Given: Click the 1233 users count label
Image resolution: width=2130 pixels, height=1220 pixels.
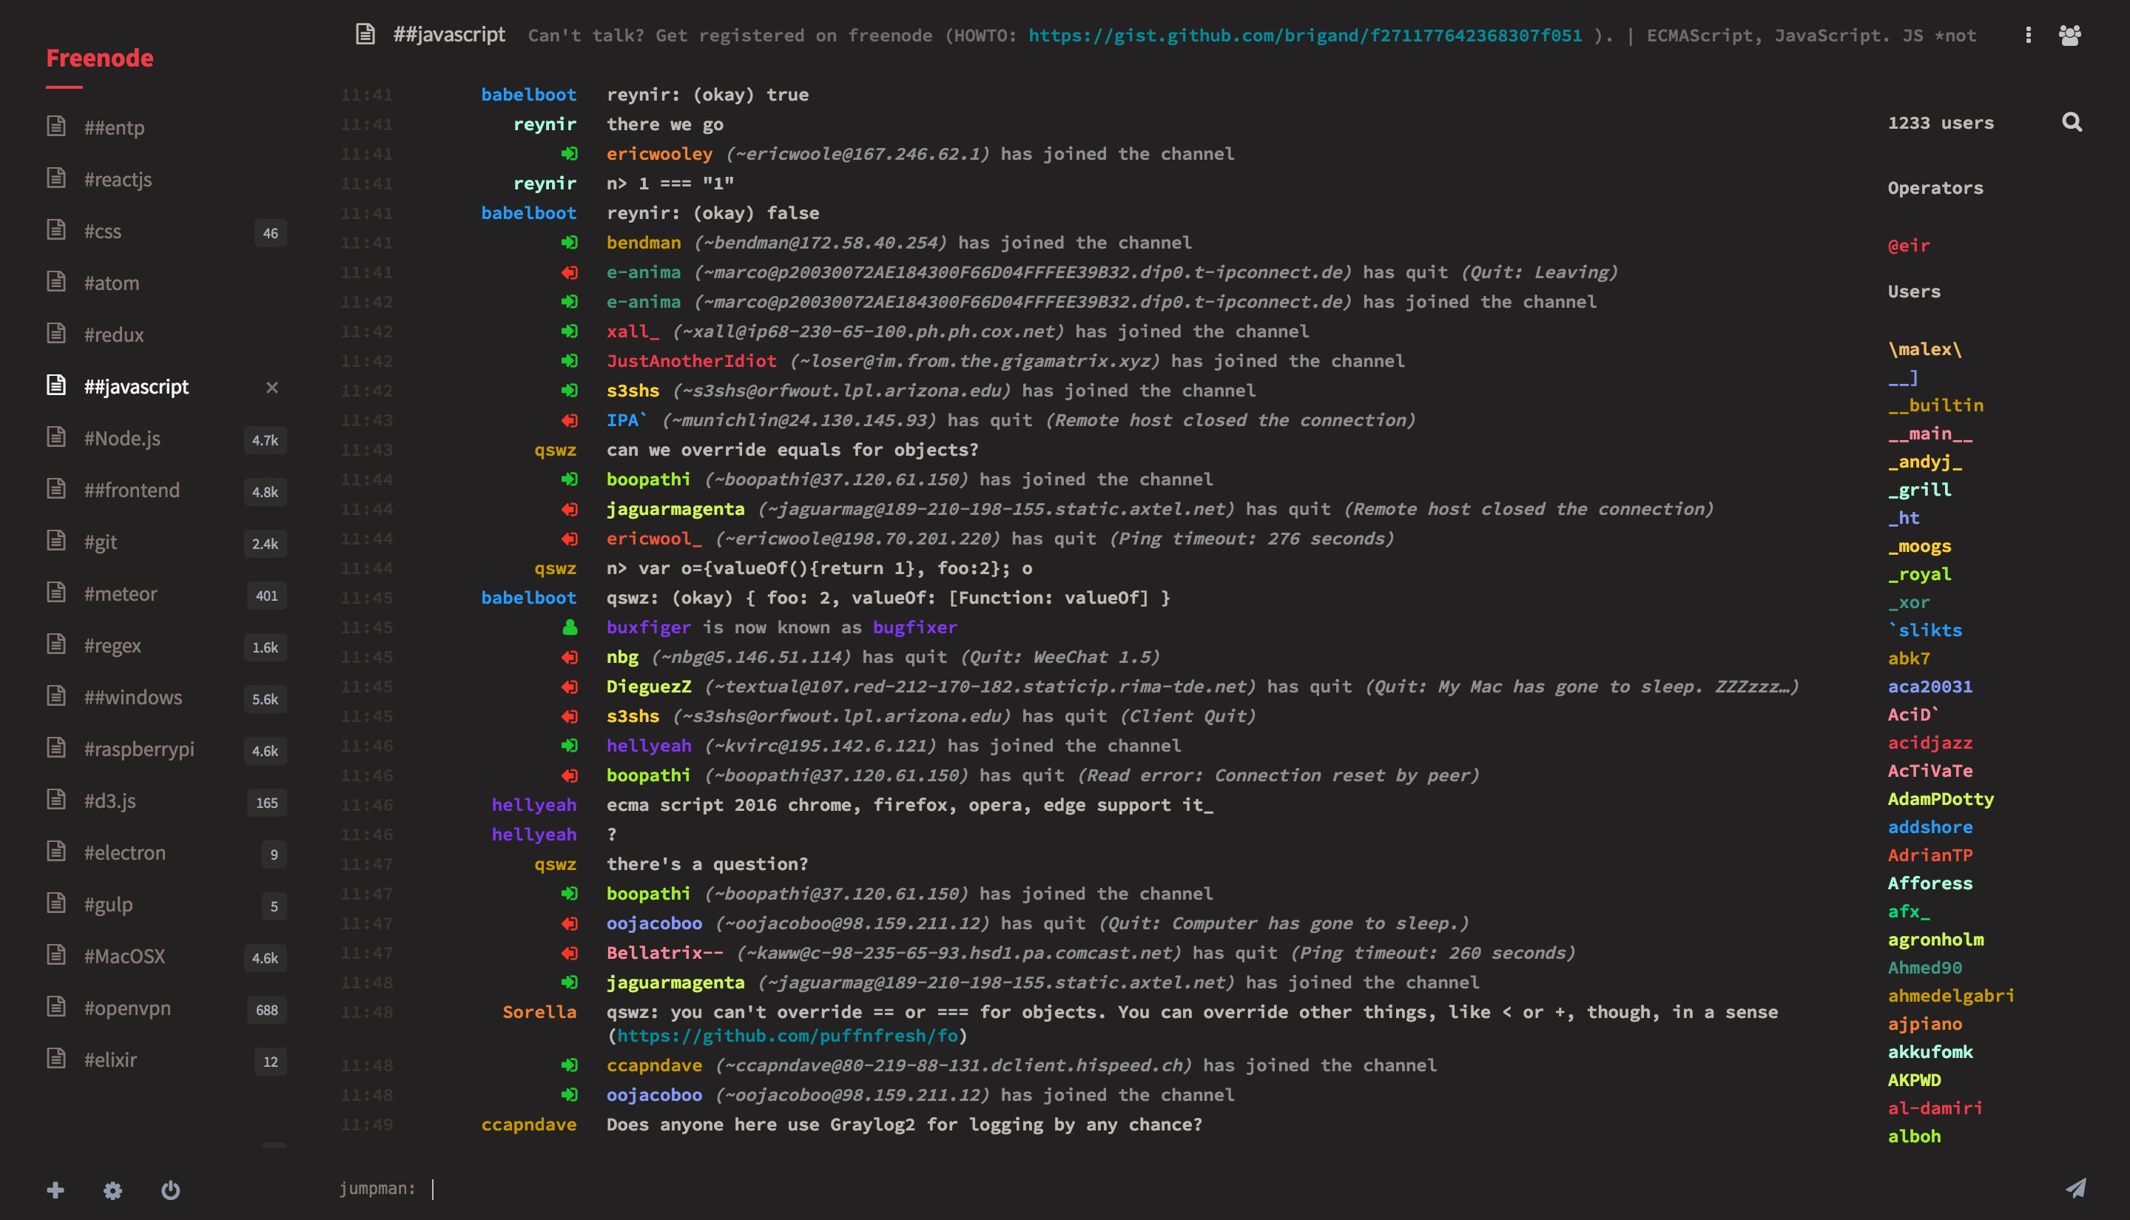Looking at the screenshot, I should [1941, 123].
